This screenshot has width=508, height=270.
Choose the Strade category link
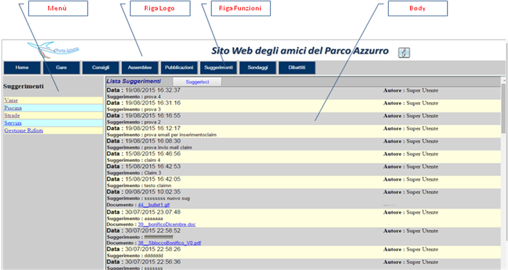pyautogui.click(x=12, y=115)
